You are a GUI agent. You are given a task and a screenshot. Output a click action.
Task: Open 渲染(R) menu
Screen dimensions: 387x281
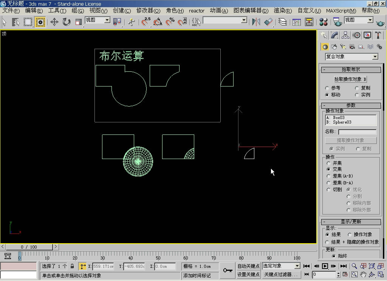[x=283, y=11]
